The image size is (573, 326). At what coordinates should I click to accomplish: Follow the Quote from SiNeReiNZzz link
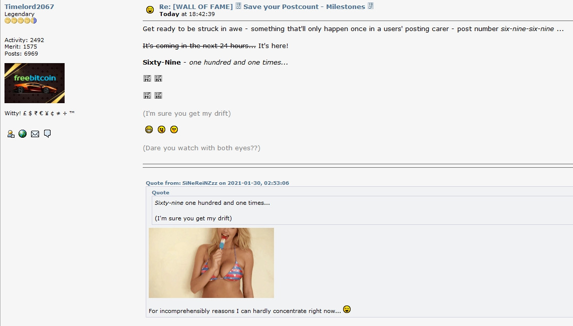[217, 183]
